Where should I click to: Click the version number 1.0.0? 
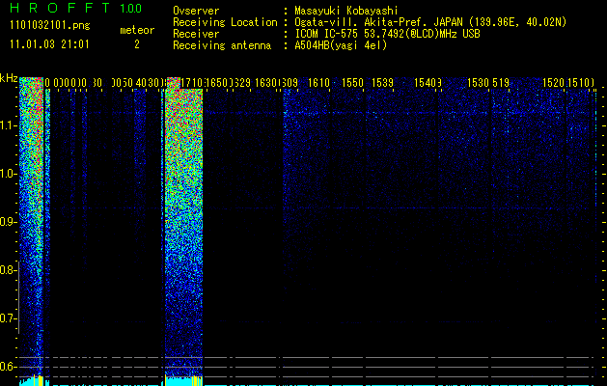pyautogui.click(x=130, y=8)
